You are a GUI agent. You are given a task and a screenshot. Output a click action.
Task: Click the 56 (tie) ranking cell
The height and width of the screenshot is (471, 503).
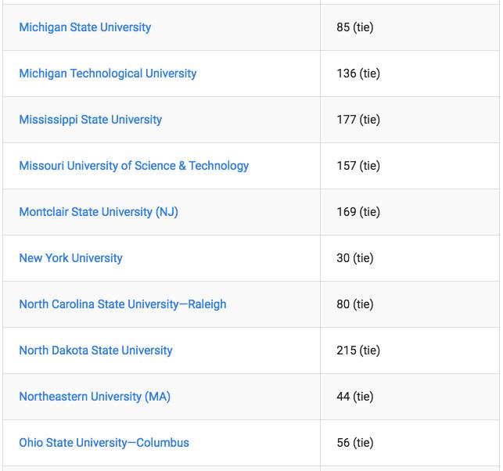tap(354, 443)
